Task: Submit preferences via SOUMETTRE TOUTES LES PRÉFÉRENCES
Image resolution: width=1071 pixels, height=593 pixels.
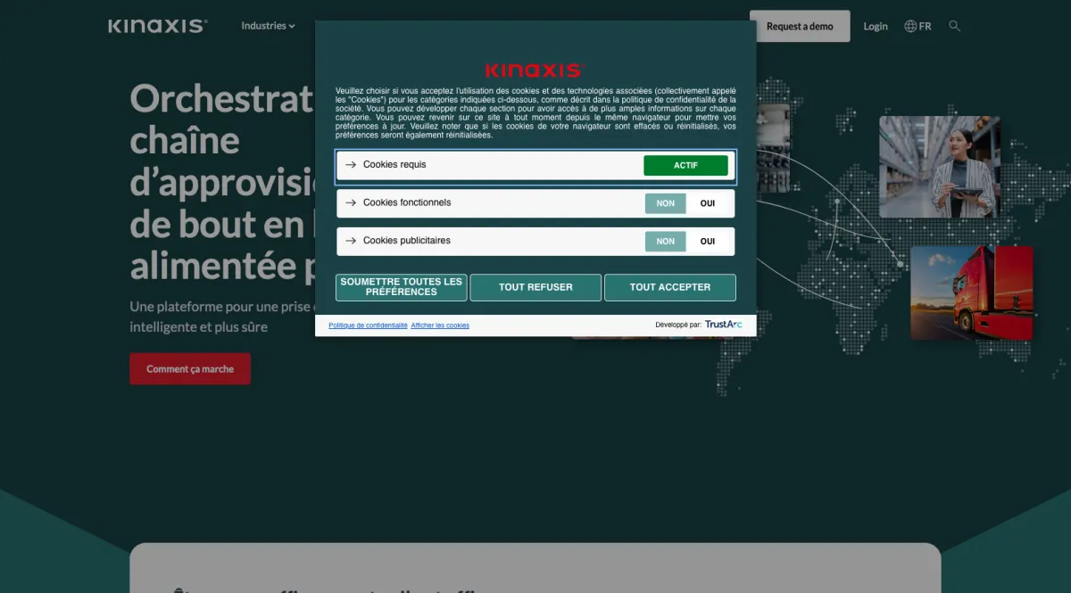Action: (401, 287)
